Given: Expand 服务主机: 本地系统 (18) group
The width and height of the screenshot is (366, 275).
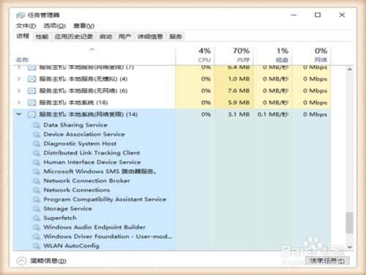Looking at the screenshot, I should coord(19,102).
